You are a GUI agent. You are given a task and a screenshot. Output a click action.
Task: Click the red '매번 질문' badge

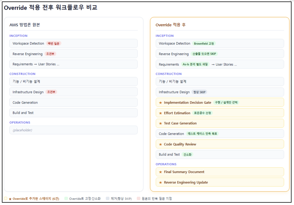[53, 43]
